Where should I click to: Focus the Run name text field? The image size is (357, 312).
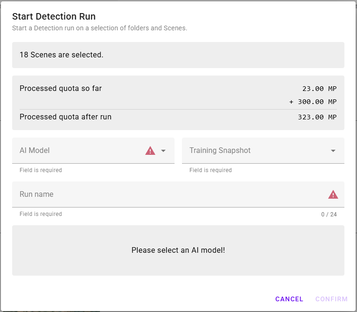coord(168,194)
